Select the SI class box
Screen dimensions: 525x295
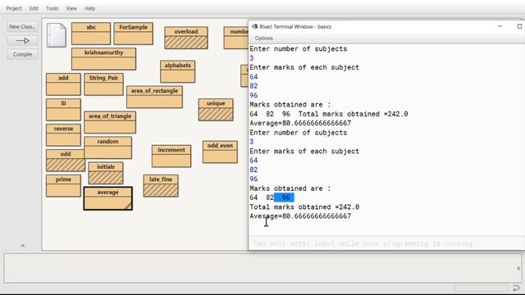(63, 110)
